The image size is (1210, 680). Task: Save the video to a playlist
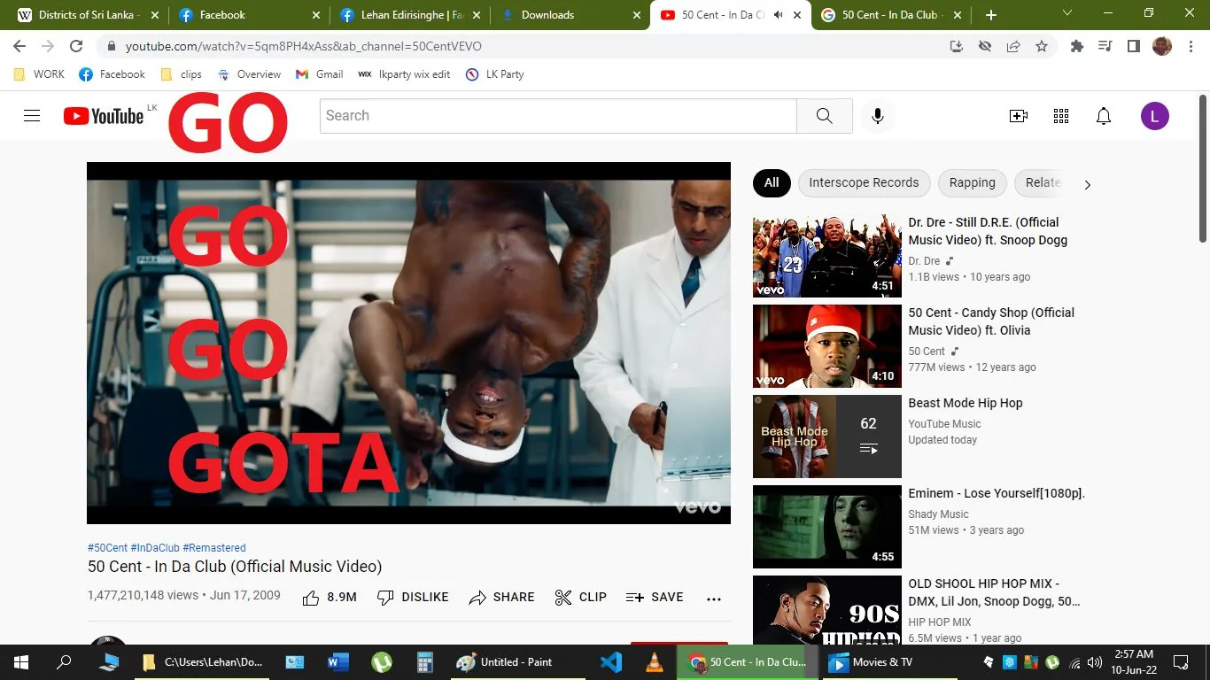(655, 598)
